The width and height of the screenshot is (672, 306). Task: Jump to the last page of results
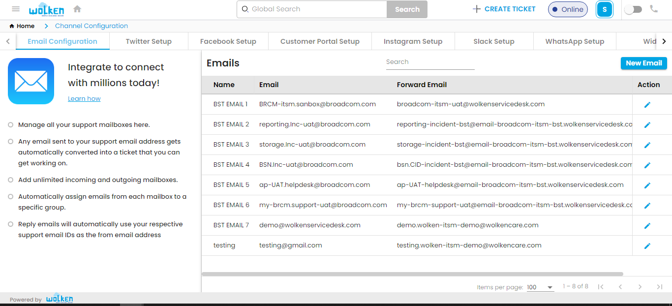pos(660,287)
